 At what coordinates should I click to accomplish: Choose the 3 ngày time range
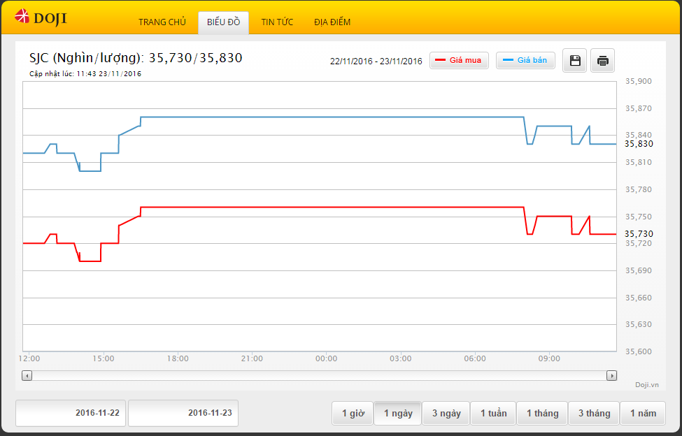pyautogui.click(x=446, y=413)
